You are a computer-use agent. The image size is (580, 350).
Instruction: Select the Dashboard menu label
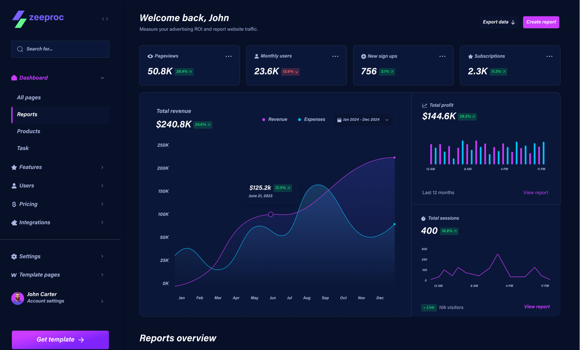(x=33, y=78)
